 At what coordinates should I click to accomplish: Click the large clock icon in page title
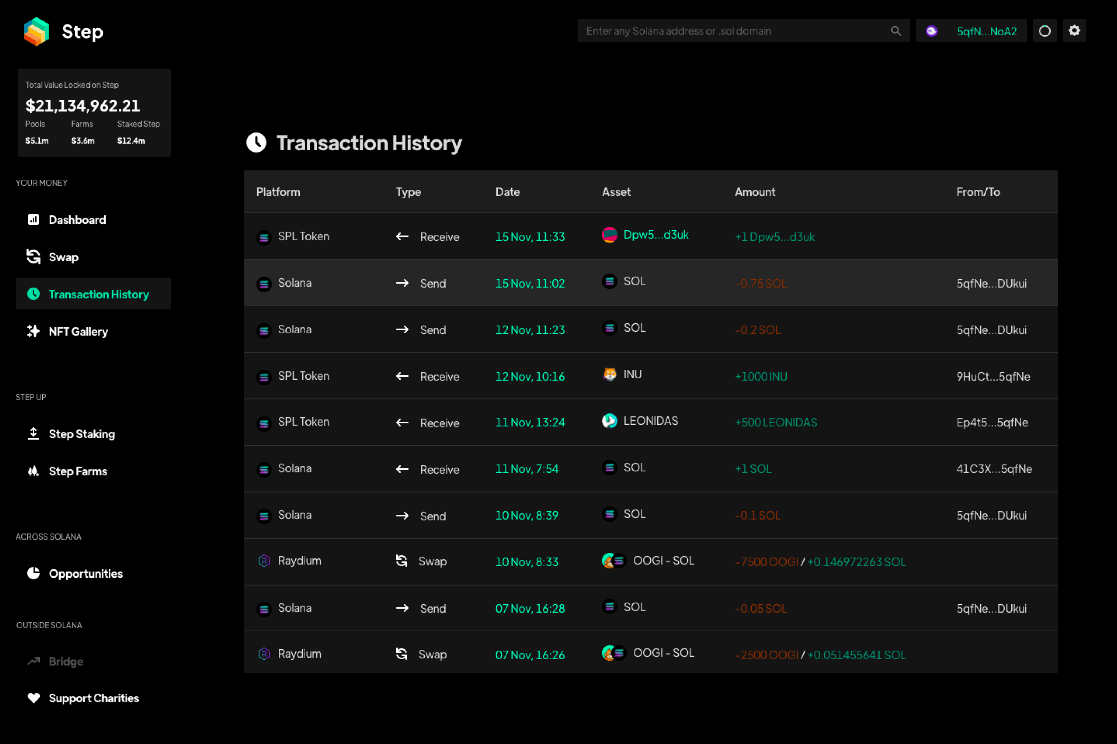pyautogui.click(x=256, y=143)
